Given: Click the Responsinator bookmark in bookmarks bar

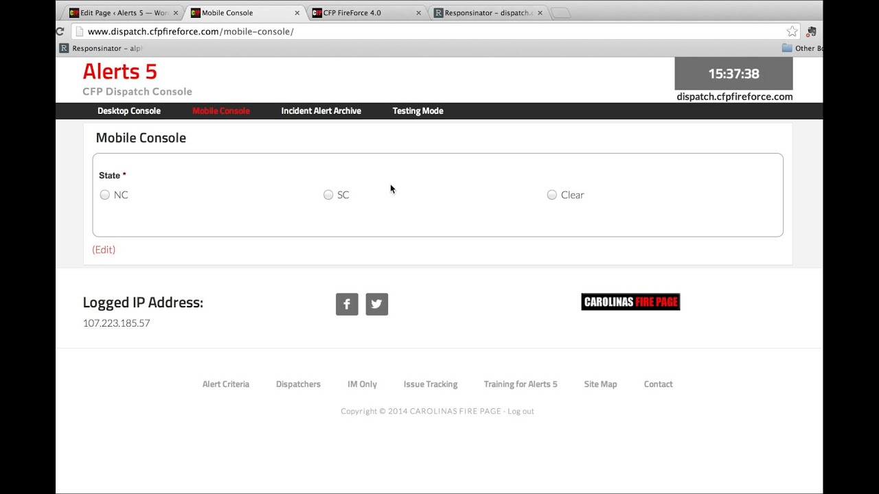Looking at the screenshot, I should coord(101,48).
